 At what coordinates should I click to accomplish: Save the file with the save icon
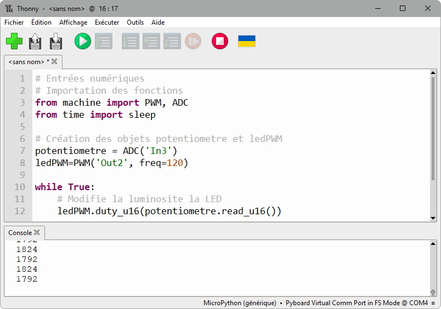point(56,41)
